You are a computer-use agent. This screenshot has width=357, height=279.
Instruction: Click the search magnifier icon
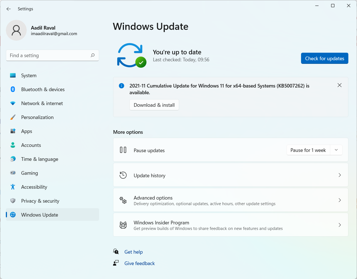click(x=93, y=55)
